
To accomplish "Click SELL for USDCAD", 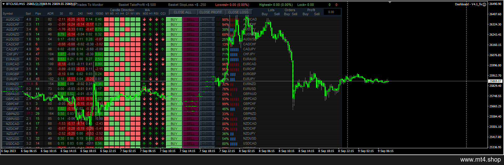I will click(x=191, y=144).
